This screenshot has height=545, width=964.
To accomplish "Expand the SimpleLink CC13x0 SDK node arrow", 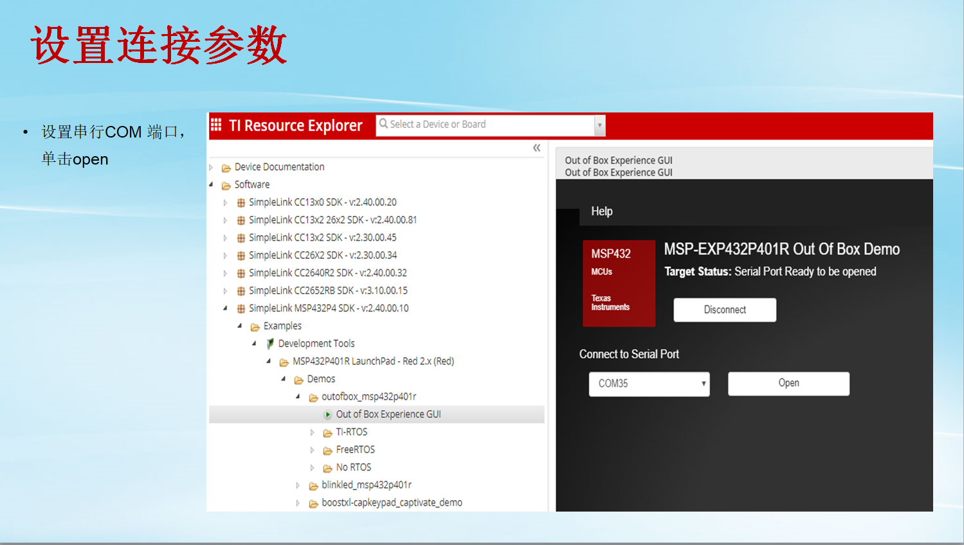I will point(225,202).
